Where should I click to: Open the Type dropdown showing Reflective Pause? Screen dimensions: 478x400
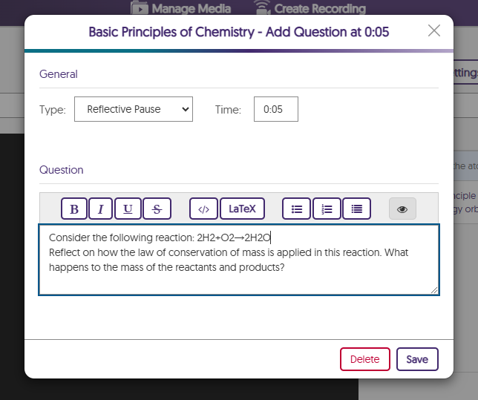[x=134, y=109]
